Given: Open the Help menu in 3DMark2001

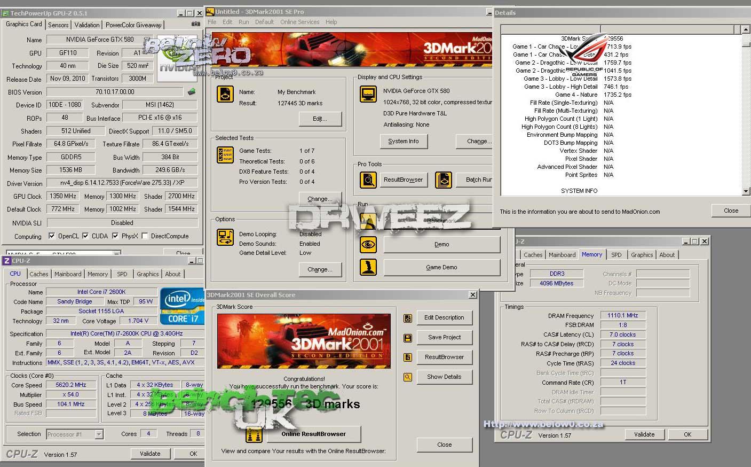Looking at the screenshot, I should [331, 22].
